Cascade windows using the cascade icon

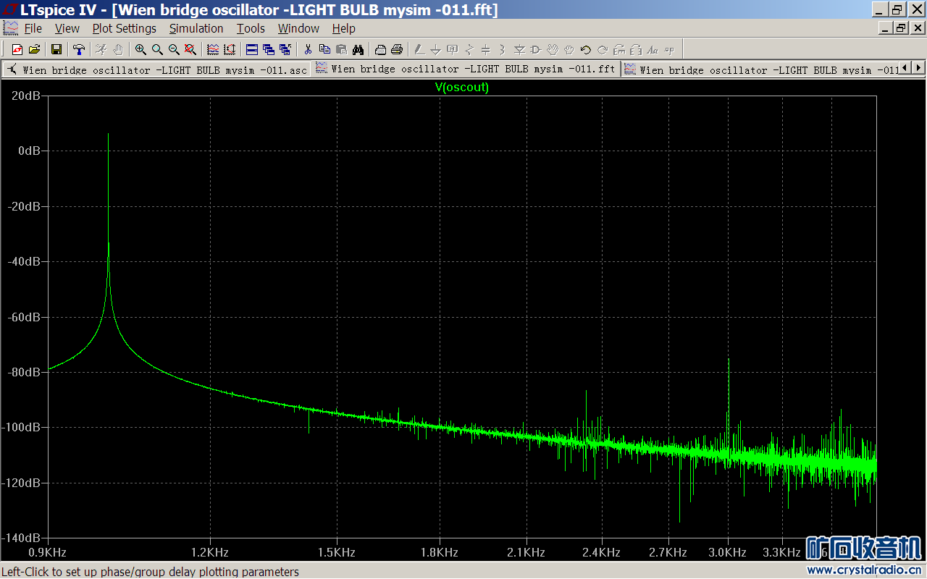pos(269,49)
